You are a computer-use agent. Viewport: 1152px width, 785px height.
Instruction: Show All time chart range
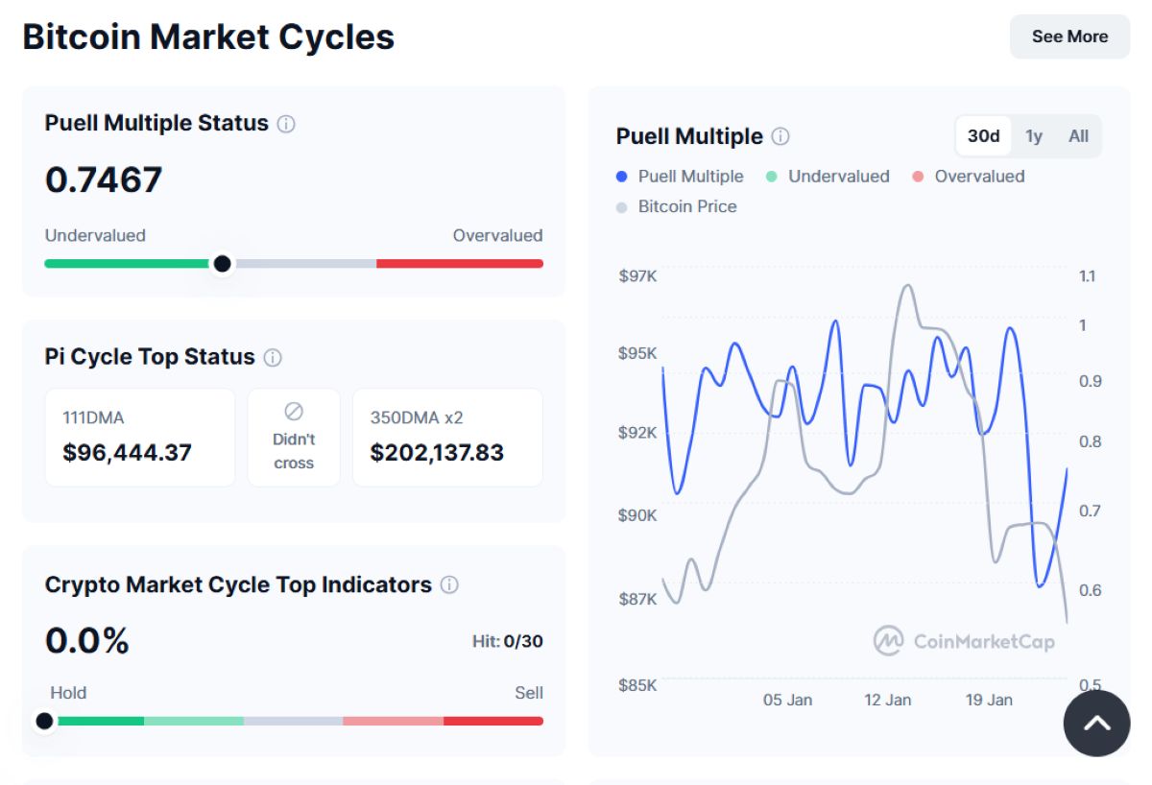tap(1078, 136)
